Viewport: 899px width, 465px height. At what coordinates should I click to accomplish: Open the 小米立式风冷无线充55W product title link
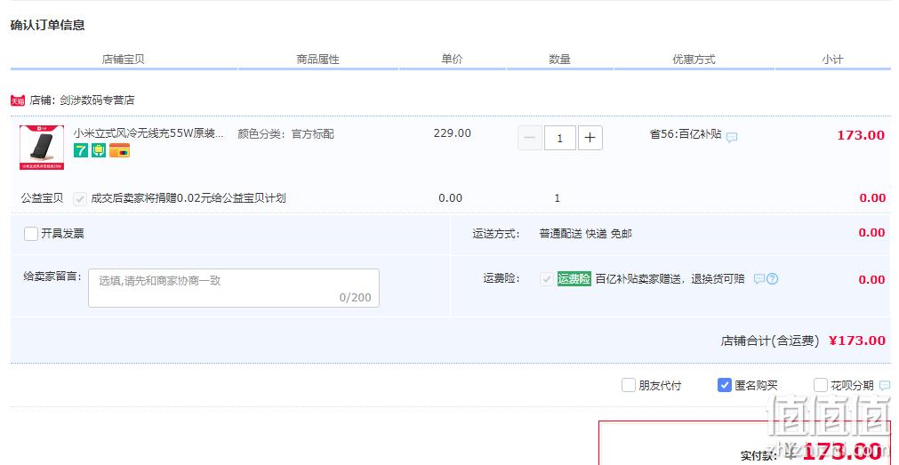tap(148, 133)
